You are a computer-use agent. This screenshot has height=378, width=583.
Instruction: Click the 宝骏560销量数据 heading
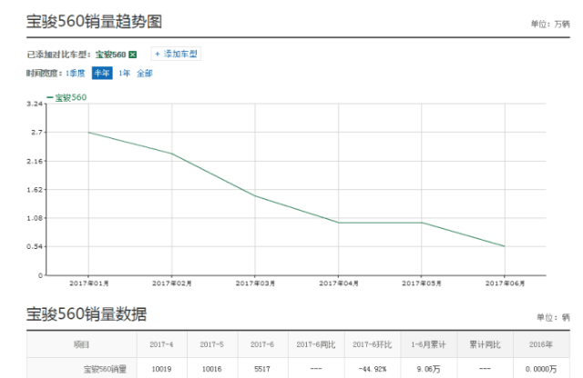coord(87,314)
